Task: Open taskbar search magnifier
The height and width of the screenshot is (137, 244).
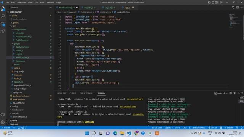Action: [94, 133]
